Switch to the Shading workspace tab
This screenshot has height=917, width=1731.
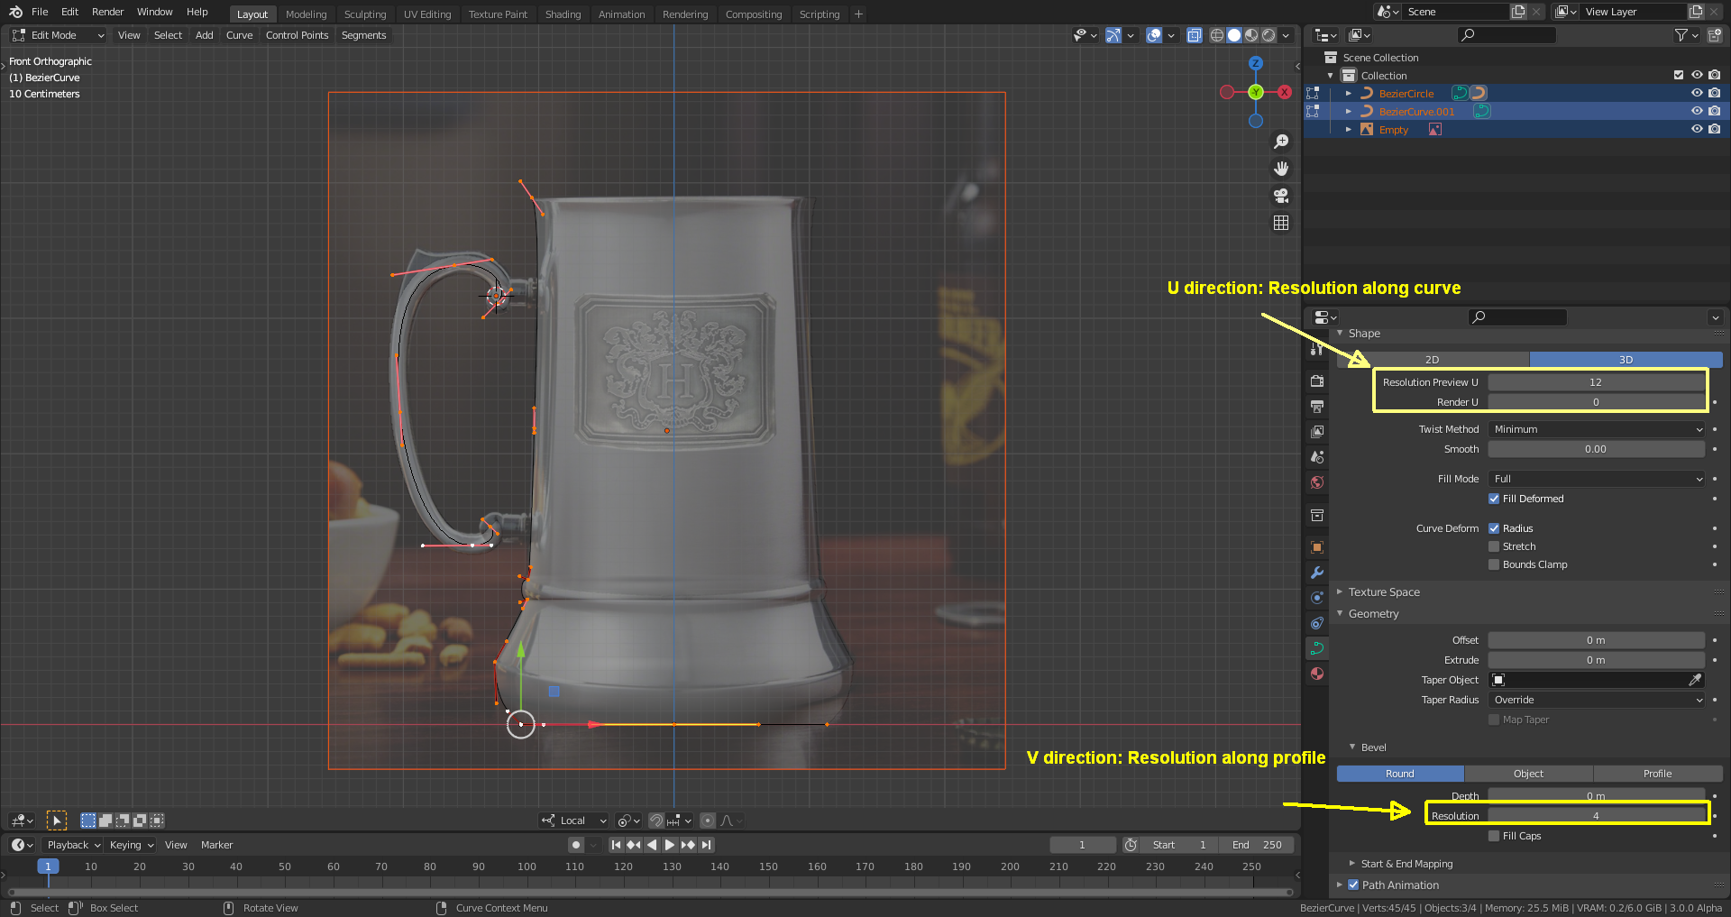pos(563,14)
